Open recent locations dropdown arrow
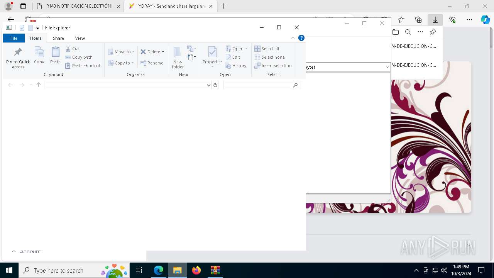This screenshot has width=494, height=278. pyautogui.click(x=31, y=85)
